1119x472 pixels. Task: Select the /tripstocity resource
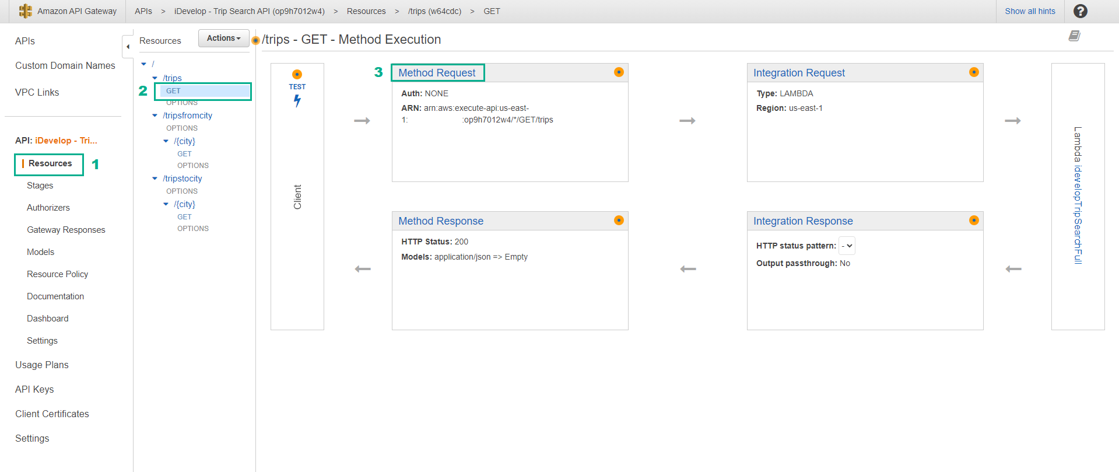coord(183,179)
